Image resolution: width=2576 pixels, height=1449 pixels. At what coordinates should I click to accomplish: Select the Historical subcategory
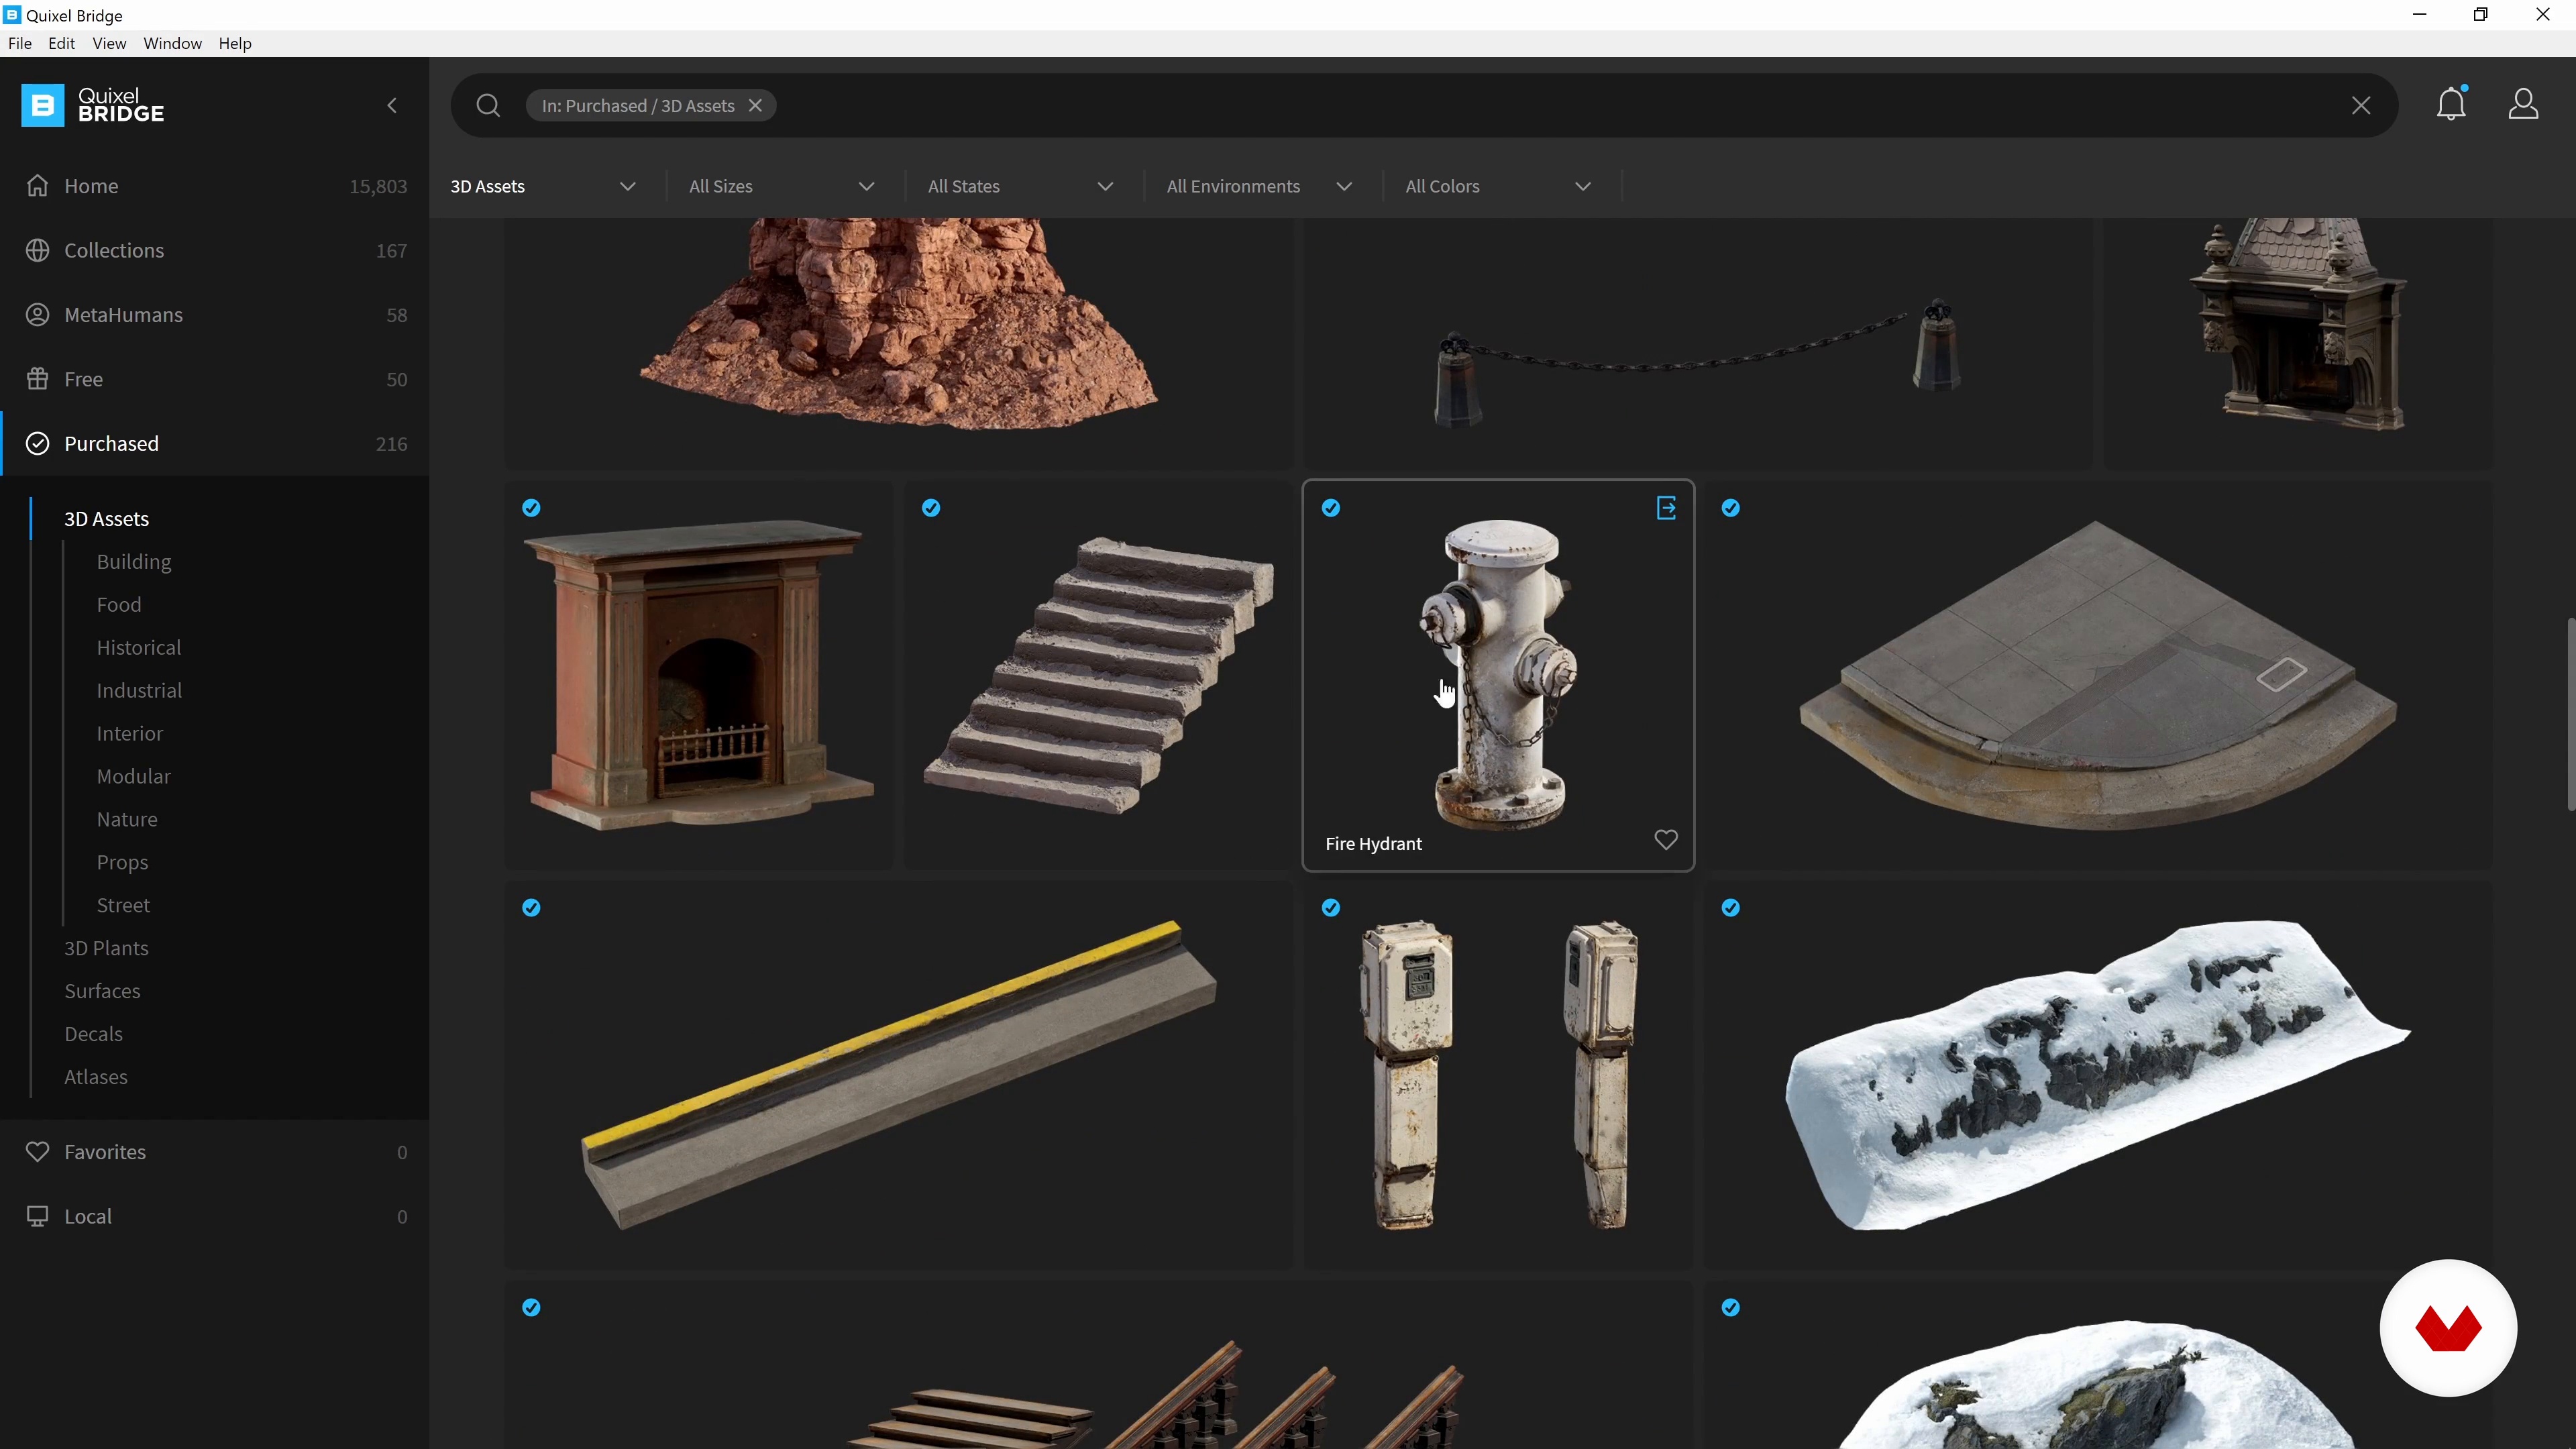(x=139, y=647)
